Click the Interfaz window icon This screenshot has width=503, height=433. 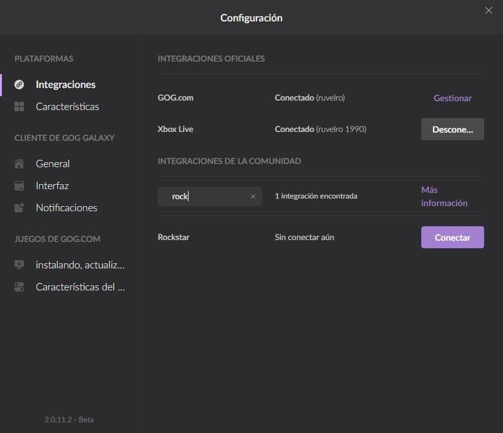click(19, 185)
